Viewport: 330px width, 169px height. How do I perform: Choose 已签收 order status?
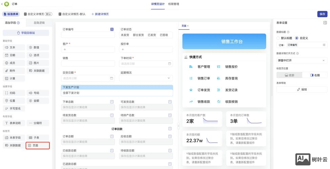click(164, 35)
